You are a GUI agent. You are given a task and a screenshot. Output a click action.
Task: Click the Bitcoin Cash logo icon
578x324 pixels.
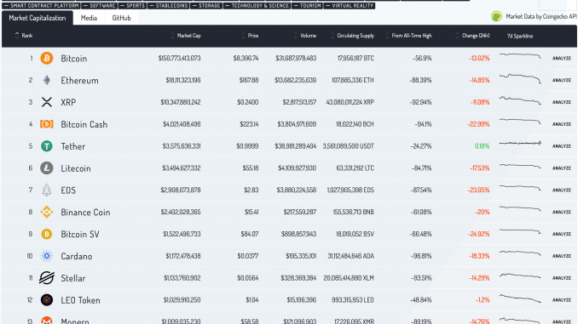coord(46,124)
